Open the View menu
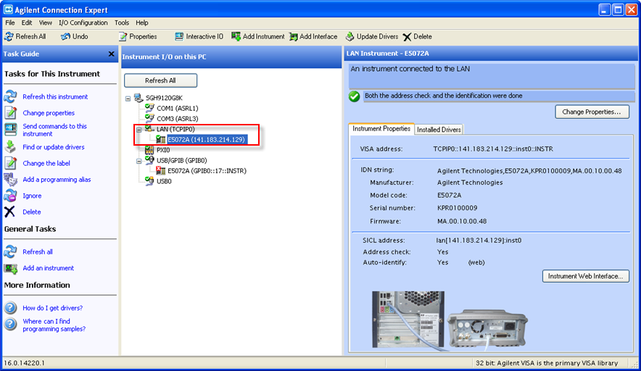Image resolution: width=641 pixels, height=371 pixels. 46,23
